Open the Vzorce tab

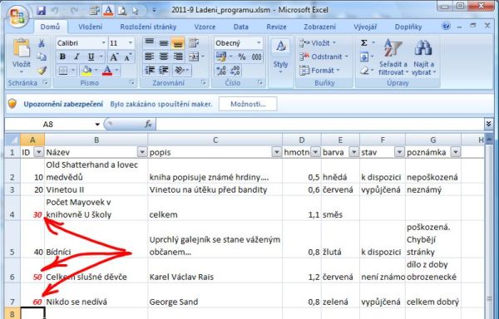tap(205, 27)
